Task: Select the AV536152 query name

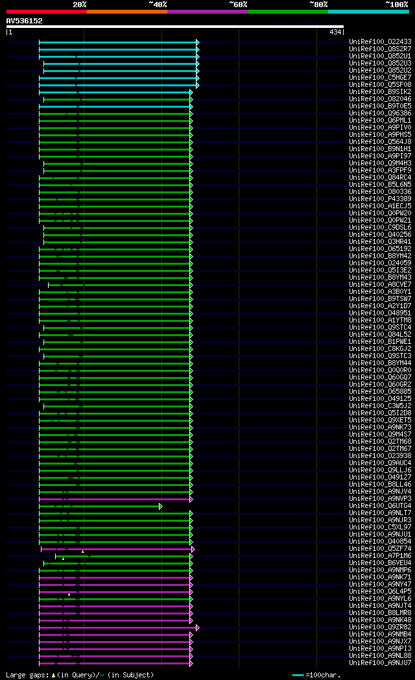Action: point(24,21)
